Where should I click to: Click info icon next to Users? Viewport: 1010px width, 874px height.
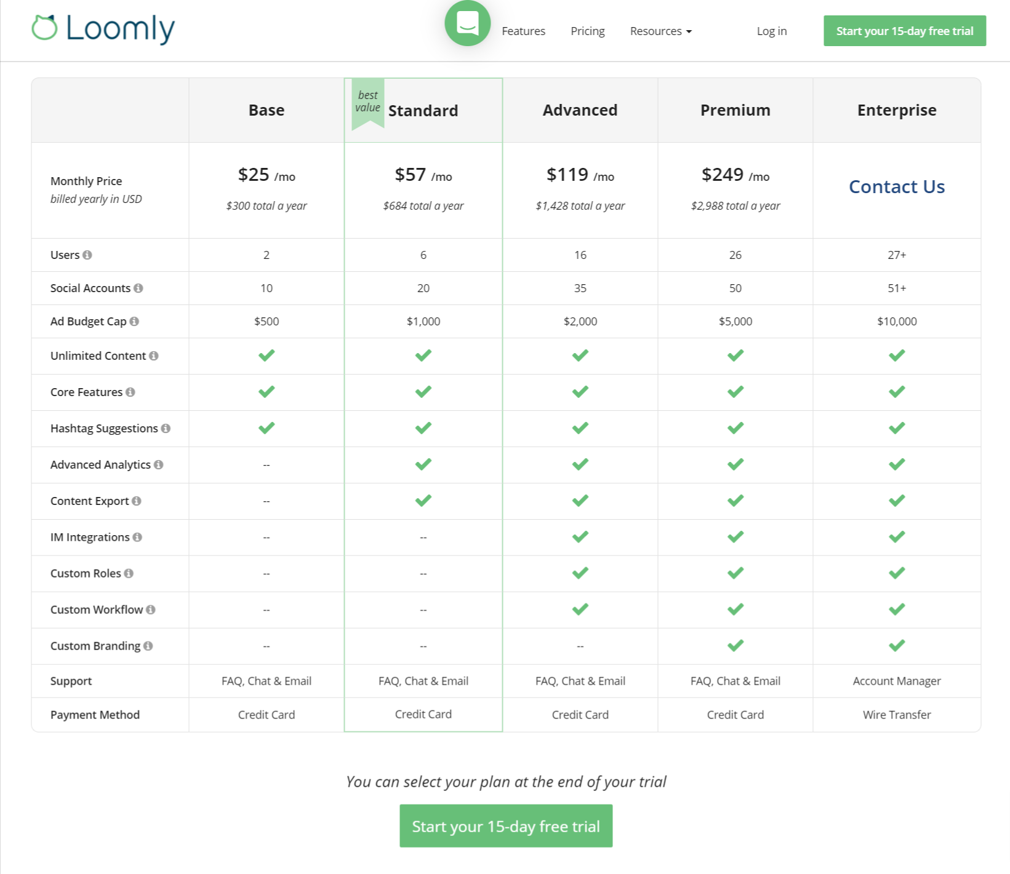(x=87, y=255)
